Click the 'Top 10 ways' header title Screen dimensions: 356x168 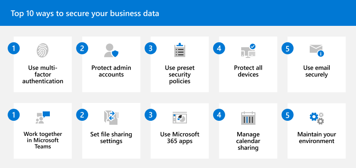click(x=85, y=13)
